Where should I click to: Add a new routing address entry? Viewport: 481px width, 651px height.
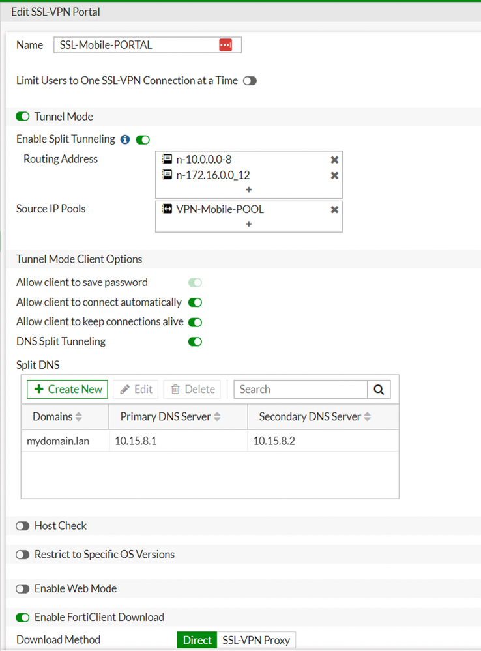(249, 190)
